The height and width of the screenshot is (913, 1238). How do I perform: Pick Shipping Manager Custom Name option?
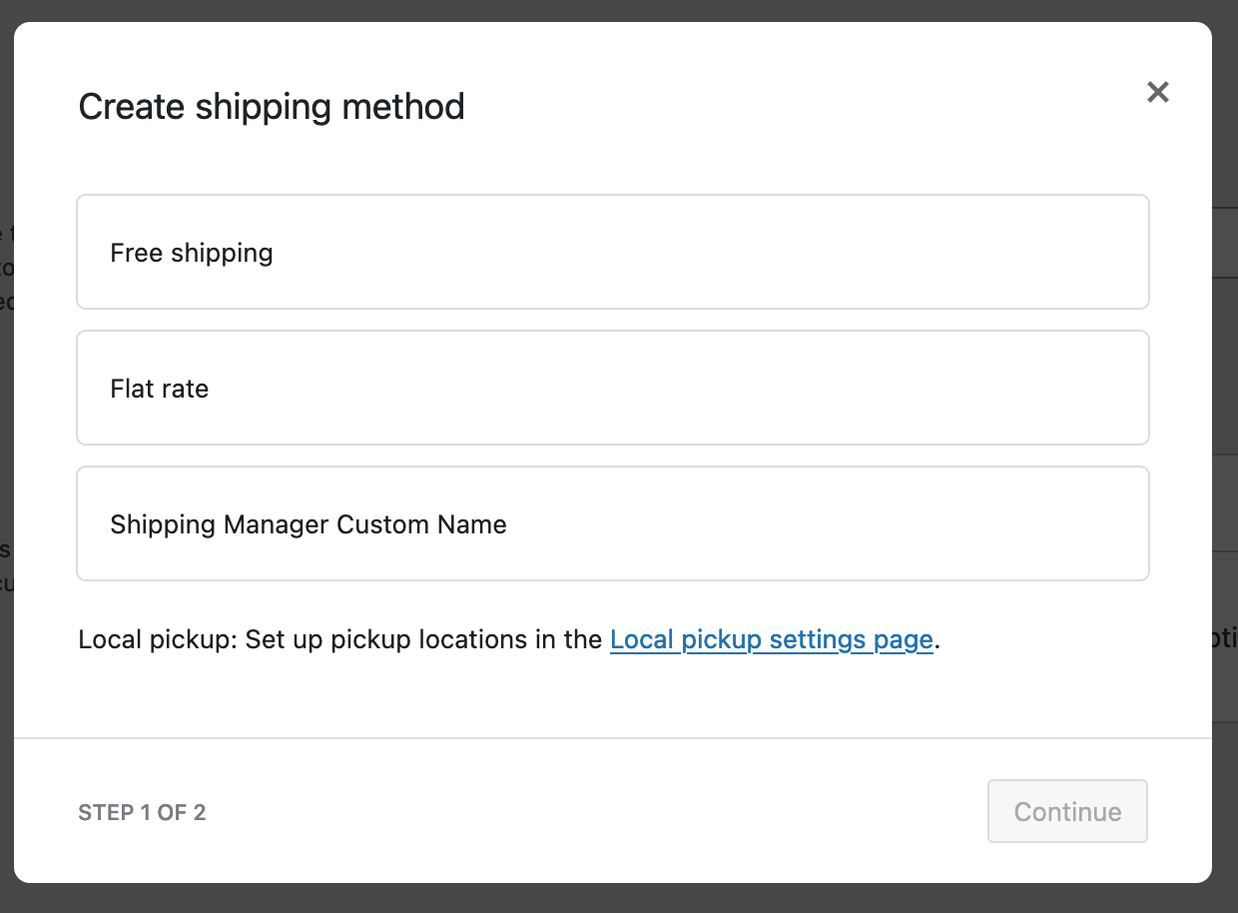coord(612,523)
